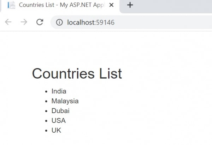Click the bullet point before India
Screen dimensions: 212x145
[46, 92]
